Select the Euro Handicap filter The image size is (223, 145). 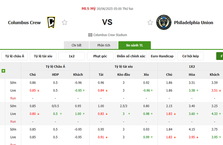[162, 56]
